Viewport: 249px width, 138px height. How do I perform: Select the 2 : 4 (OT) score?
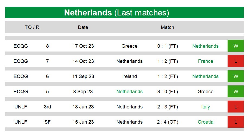[x=168, y=122]
